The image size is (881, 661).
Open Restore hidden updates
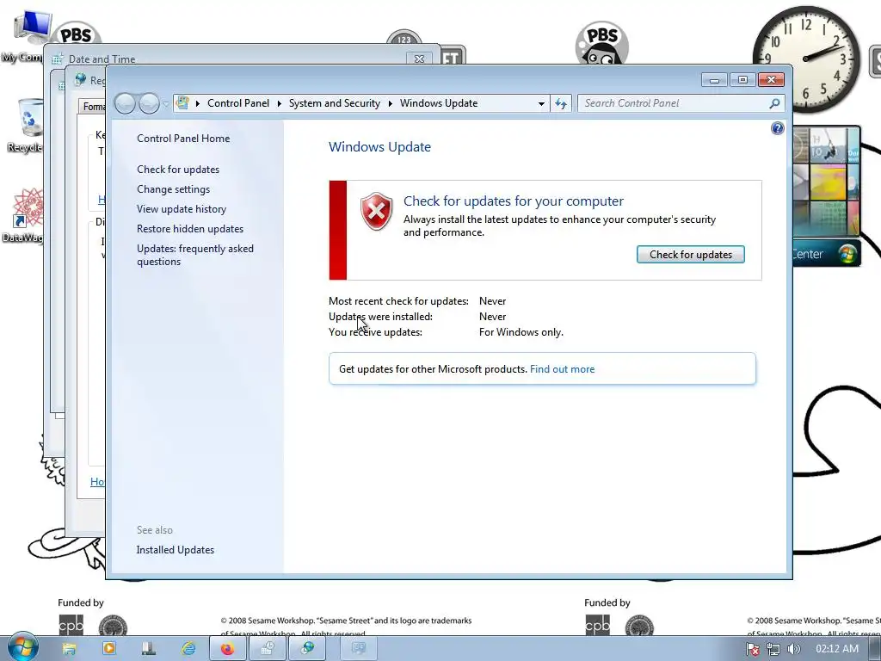click(x=190, y=229)
